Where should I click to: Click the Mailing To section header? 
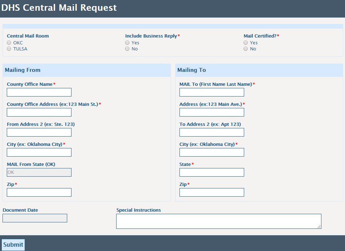click(259, 70)
